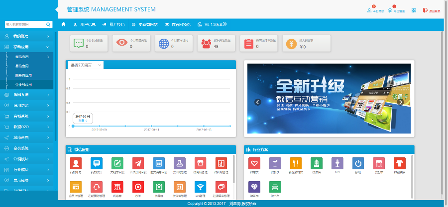Click the 2017-09-08 data point on chart
The height and width of the screenshot is (207, 448).
[73, 126]
